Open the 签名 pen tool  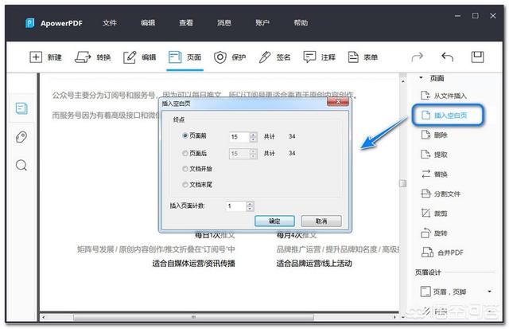tap(274, 57)
